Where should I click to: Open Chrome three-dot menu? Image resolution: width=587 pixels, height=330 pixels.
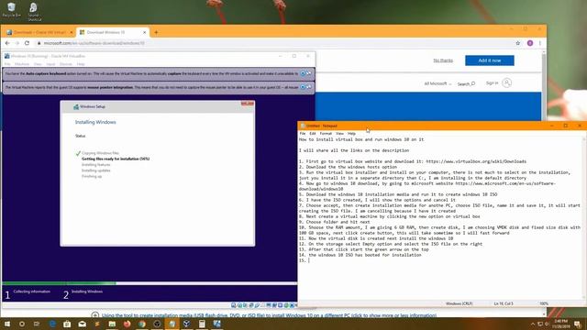[540, 43]
